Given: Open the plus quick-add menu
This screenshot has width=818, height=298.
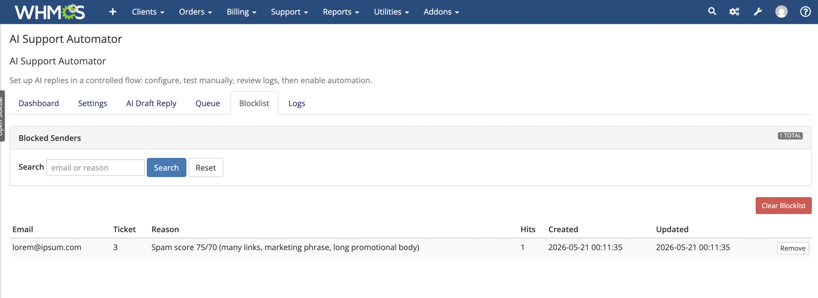Looking at the screenshot, I should click(x=112, y=12).
